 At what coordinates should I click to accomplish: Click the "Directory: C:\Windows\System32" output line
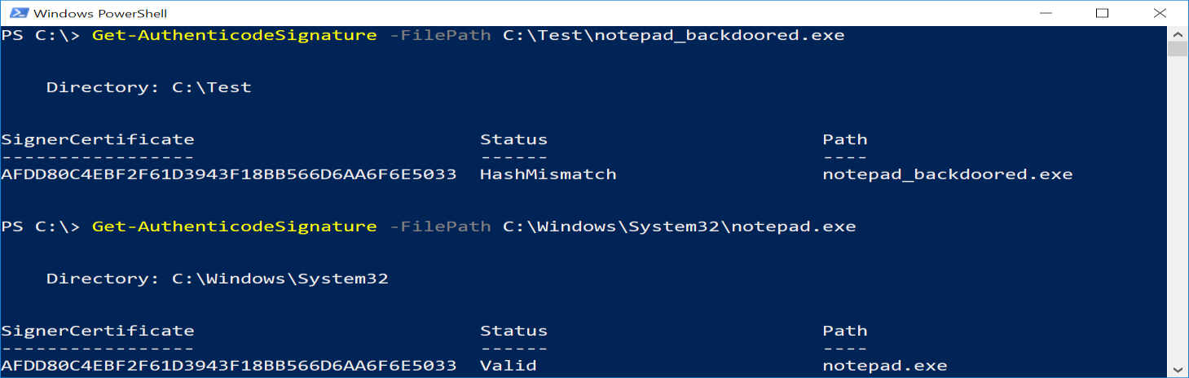217,279
